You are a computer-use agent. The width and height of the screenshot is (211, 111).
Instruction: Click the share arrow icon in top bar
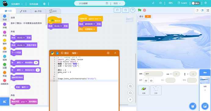click(153, 3)
